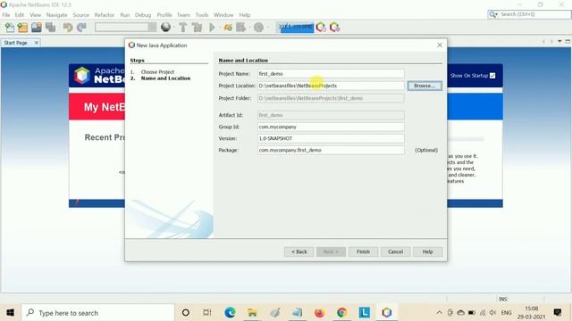Screen dimensions: 572x321
Task: Click the second hexagon profiler icon
Action: (x=334, y=28)
